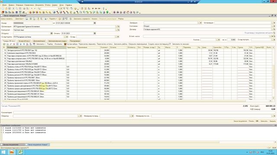Click the magnifier icon beside the Договор field
The image size is (277, 155).
274,30
